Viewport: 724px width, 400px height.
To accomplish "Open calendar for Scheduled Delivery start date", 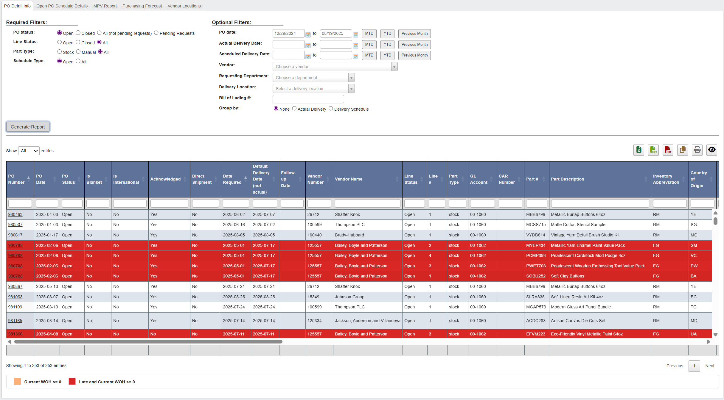I will click(x=308, y=56).
